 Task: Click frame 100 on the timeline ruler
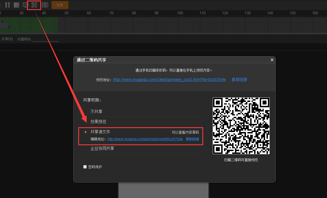pos(180,13)
